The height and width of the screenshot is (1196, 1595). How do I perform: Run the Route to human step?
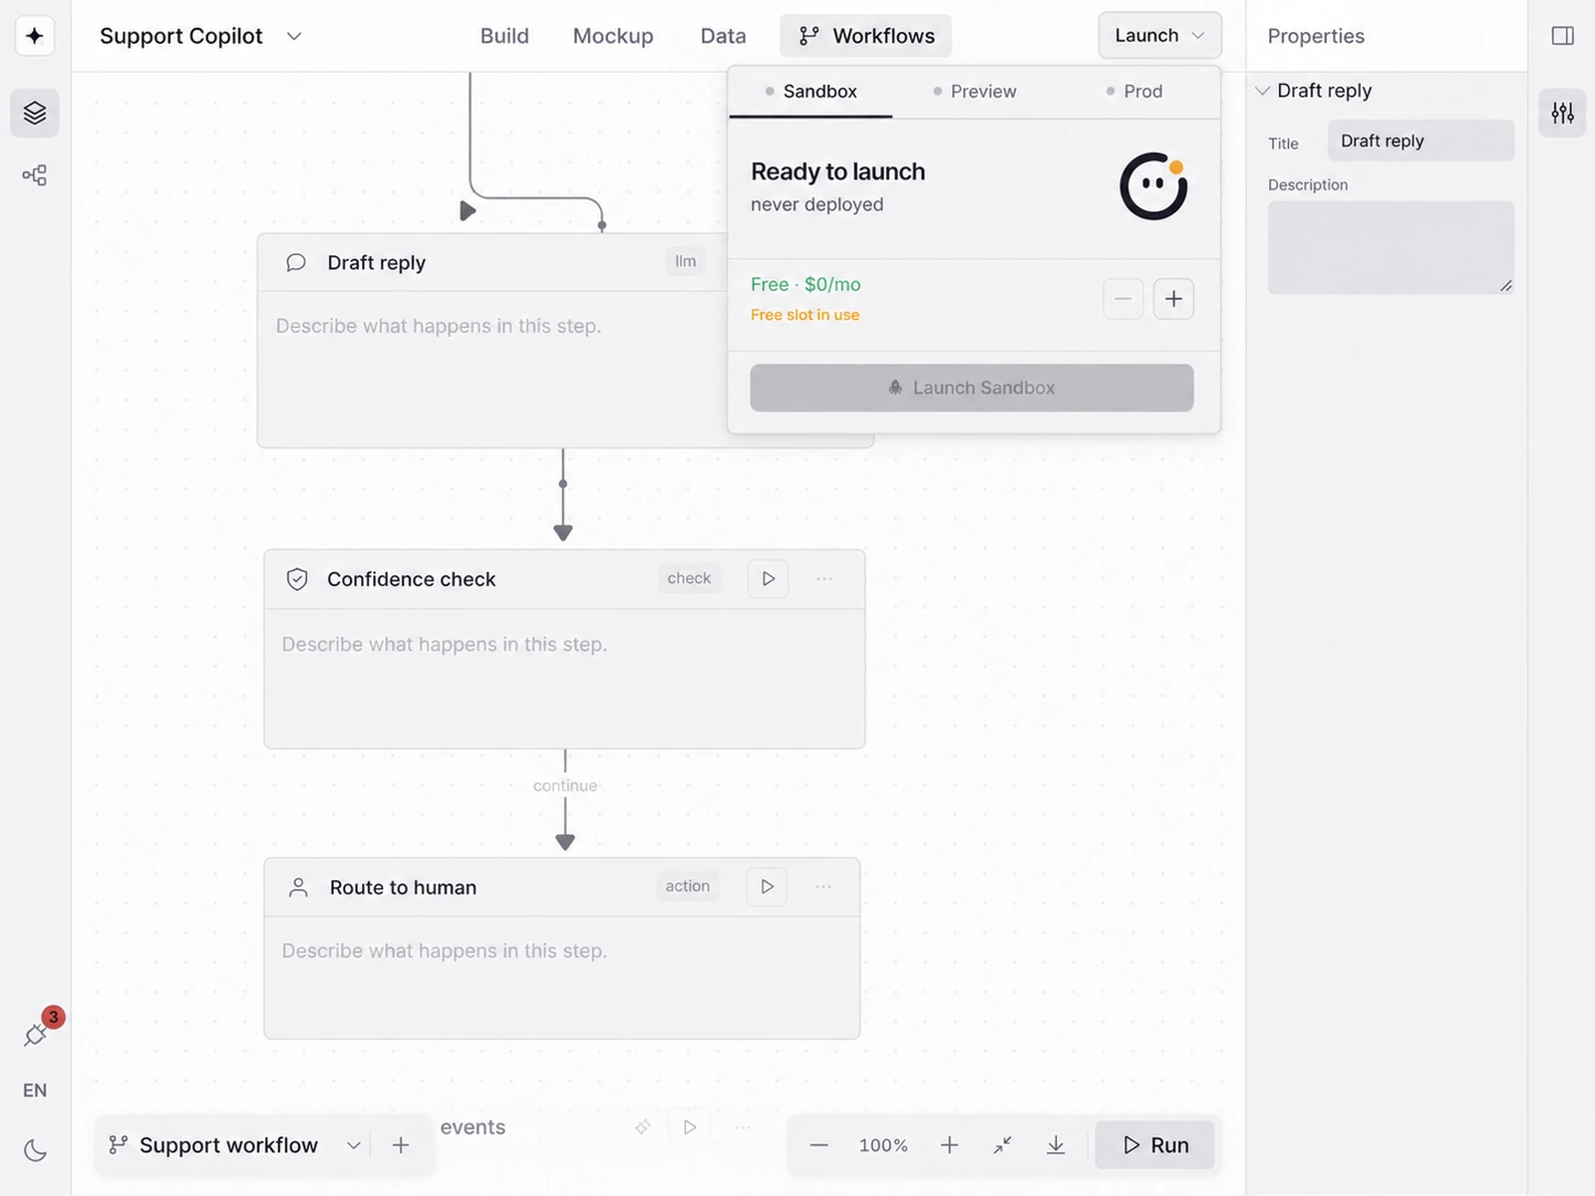767,886
